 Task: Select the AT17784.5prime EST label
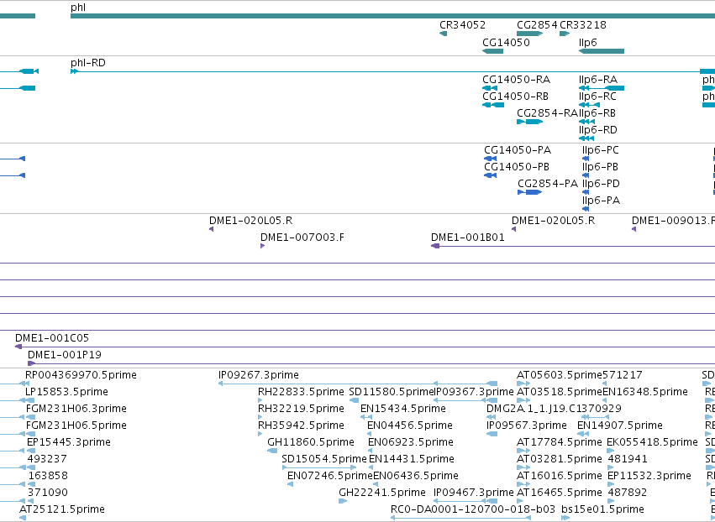click(560, 443)
